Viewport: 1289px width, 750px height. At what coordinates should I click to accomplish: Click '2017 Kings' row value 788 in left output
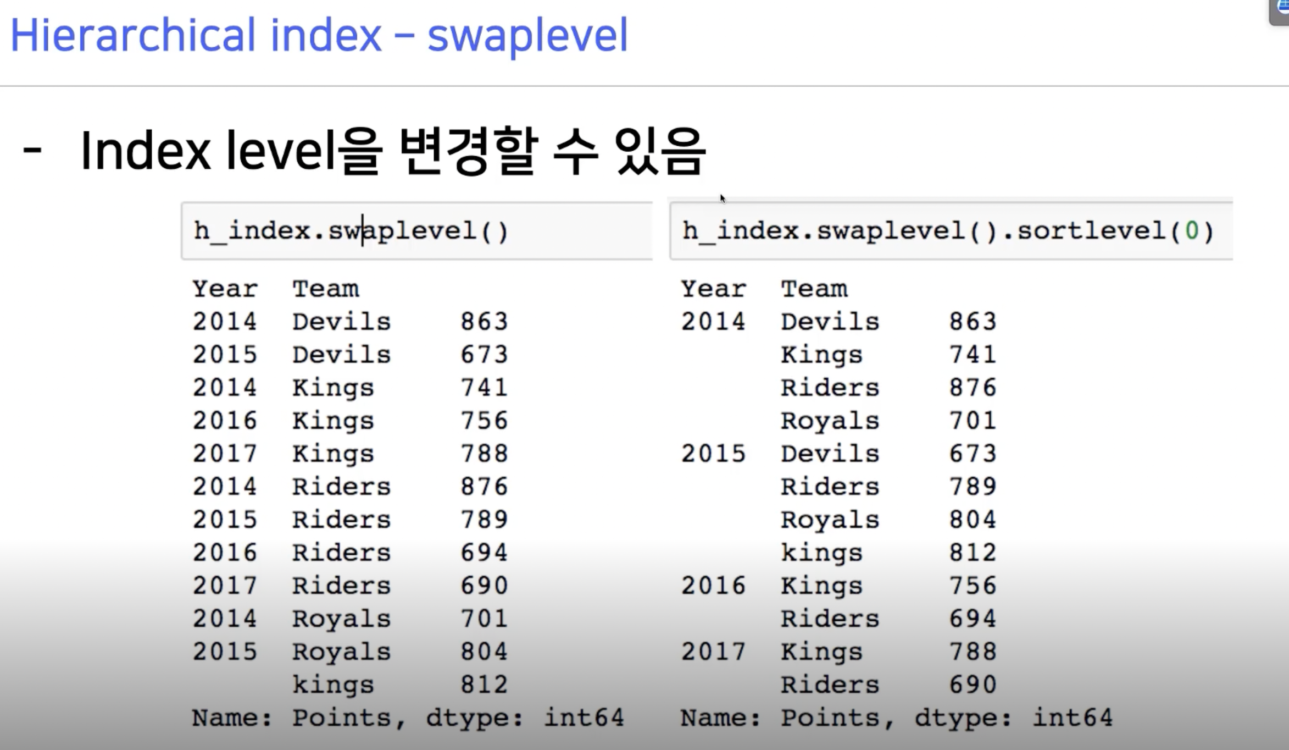[484, 454]
